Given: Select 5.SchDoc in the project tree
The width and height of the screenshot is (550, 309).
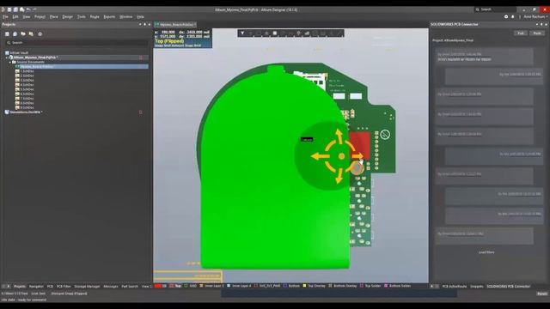Looking at the screenshot, I should [x=27, y=89].
